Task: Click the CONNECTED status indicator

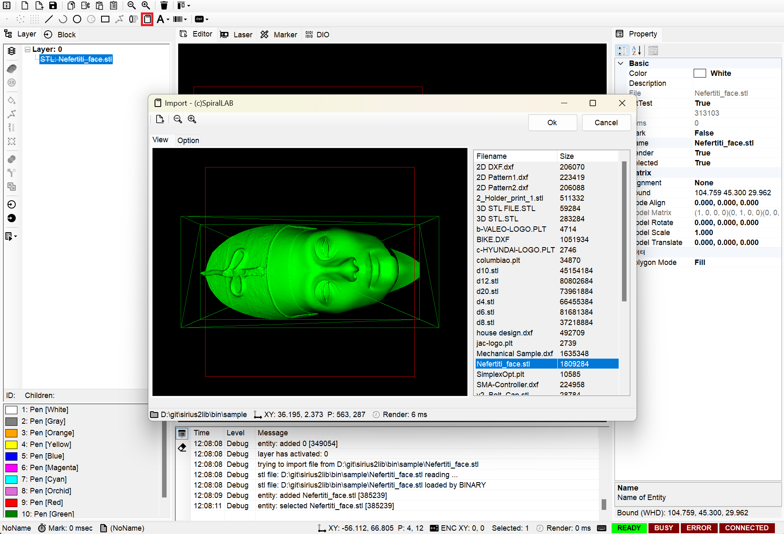Action: pos(747,528)
